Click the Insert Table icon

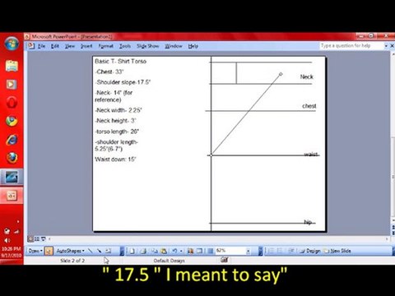(200, 251)
